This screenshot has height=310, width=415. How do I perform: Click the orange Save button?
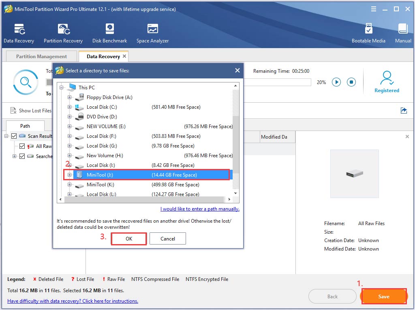click(x=384, y=296)
